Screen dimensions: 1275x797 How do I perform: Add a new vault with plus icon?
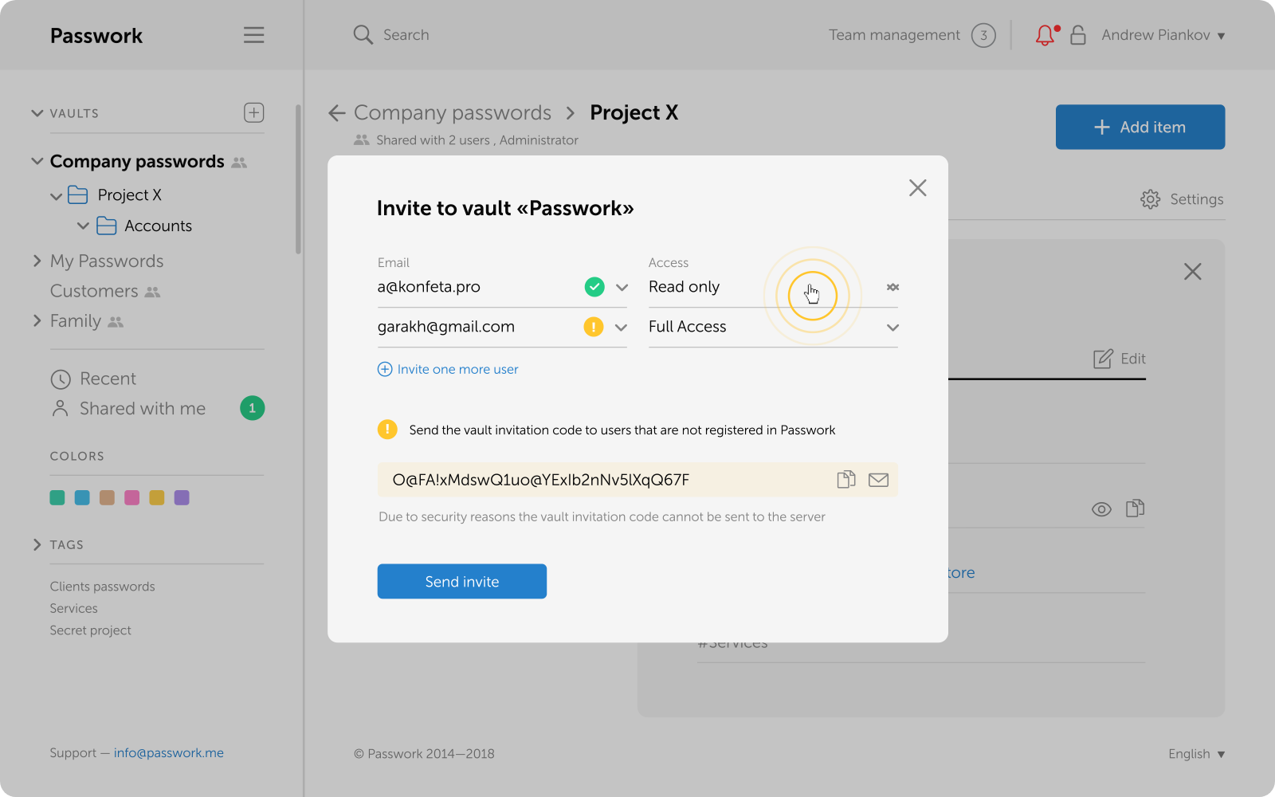(253, 113)
